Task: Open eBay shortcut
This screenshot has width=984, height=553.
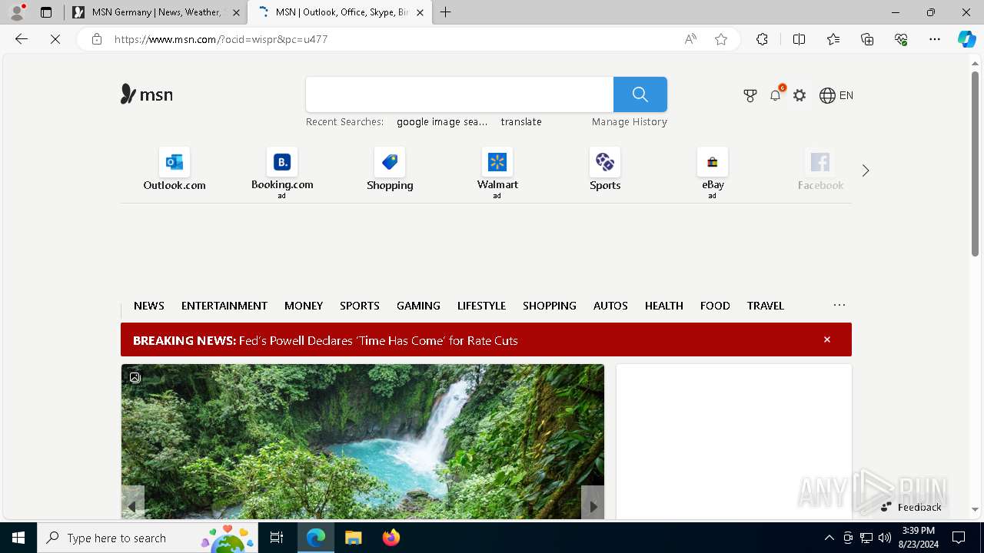Action: coord(713,172)
